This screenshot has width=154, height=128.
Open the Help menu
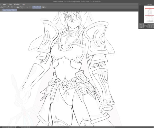pyautogui.click(x=23, y=4)
